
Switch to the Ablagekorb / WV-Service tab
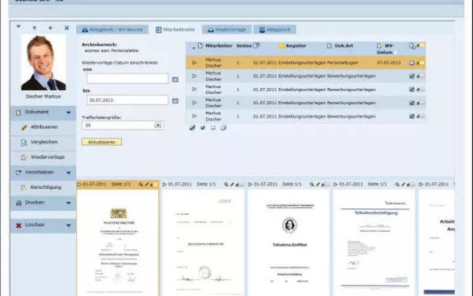(x=112, y=30)
